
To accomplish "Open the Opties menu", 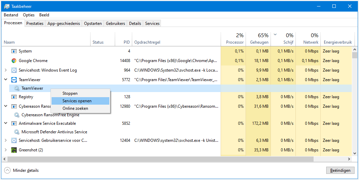I will (29, 15).
